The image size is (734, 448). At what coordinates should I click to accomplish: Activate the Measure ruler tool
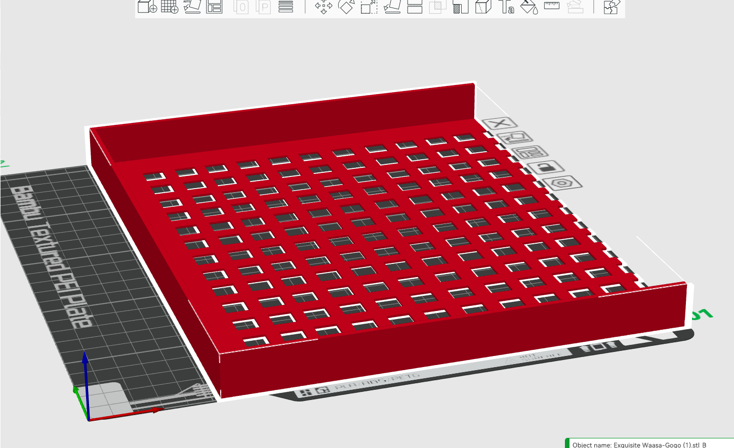[552, 6]
